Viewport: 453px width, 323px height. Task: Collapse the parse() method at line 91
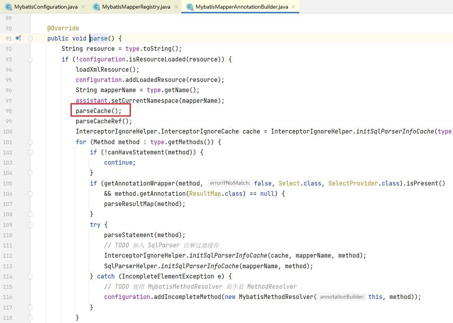pyautogui.click(x=30, y=39)
